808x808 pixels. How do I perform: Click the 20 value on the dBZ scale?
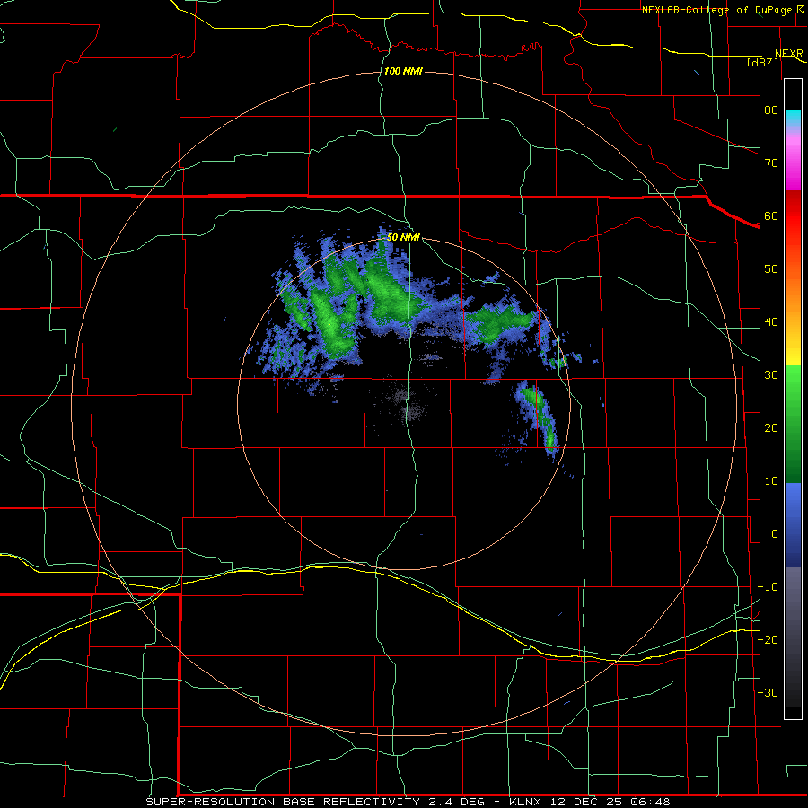[x=771, y=428]
